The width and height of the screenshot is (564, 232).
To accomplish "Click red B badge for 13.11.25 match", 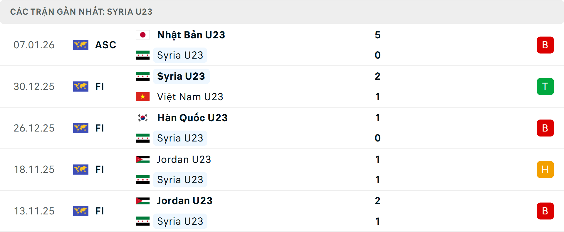I will [x=545, y=211].
